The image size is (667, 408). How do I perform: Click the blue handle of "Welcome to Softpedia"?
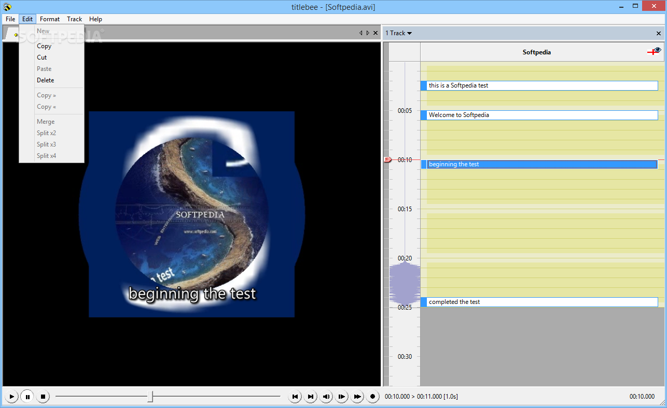(x=424, y=115)
